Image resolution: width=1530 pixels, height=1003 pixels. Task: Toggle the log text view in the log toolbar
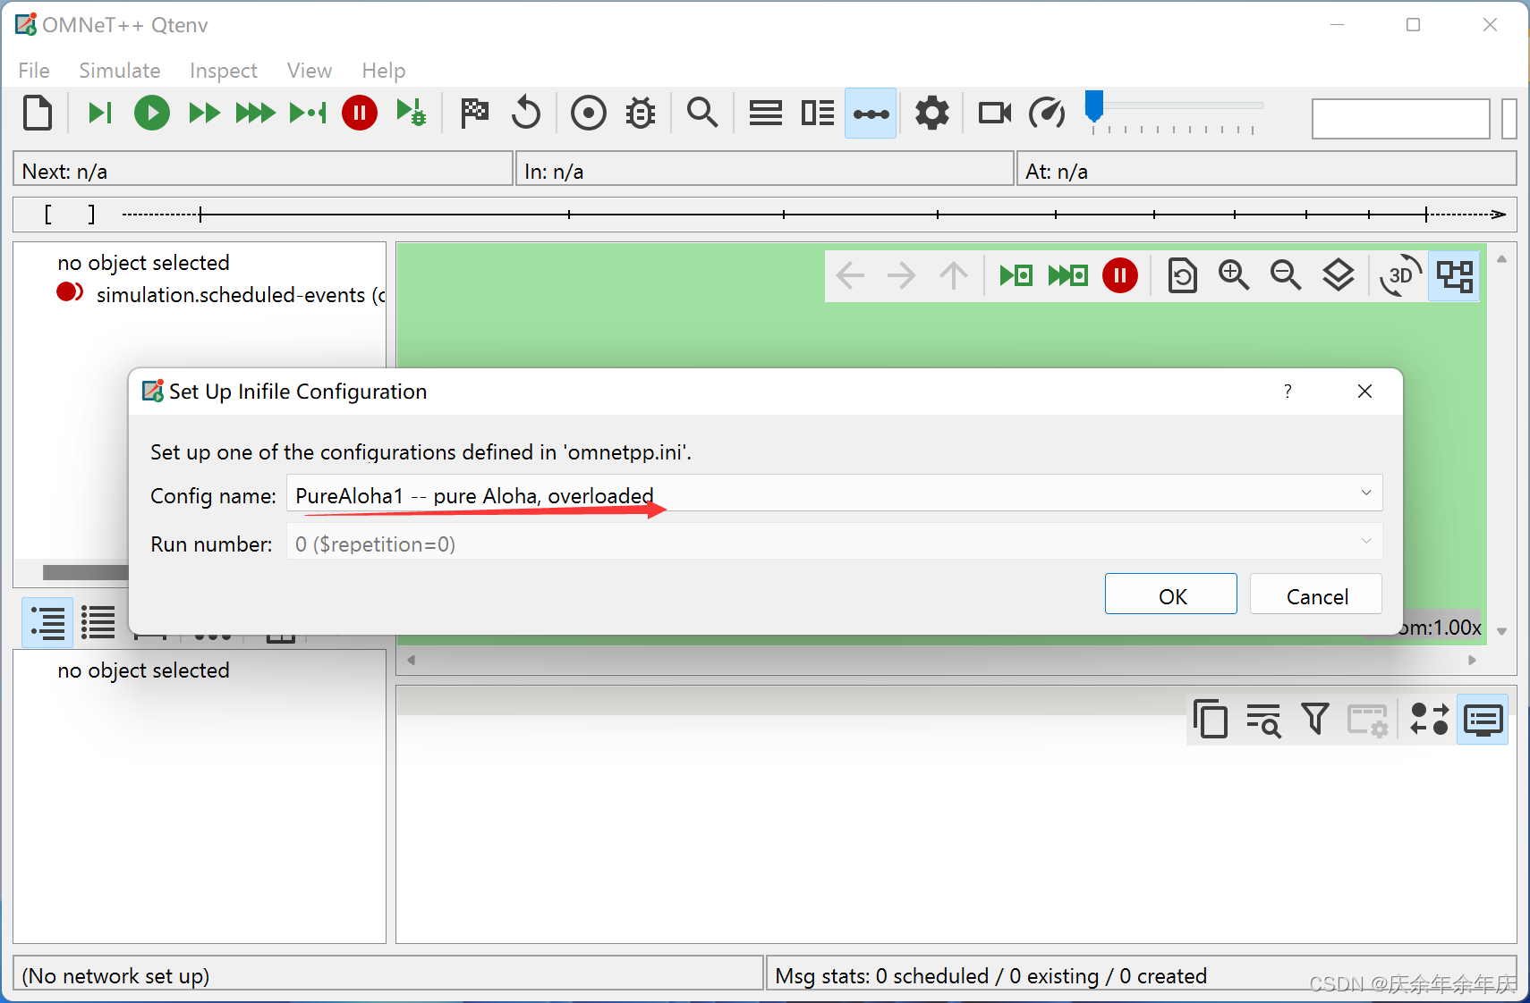point(1483,719)
